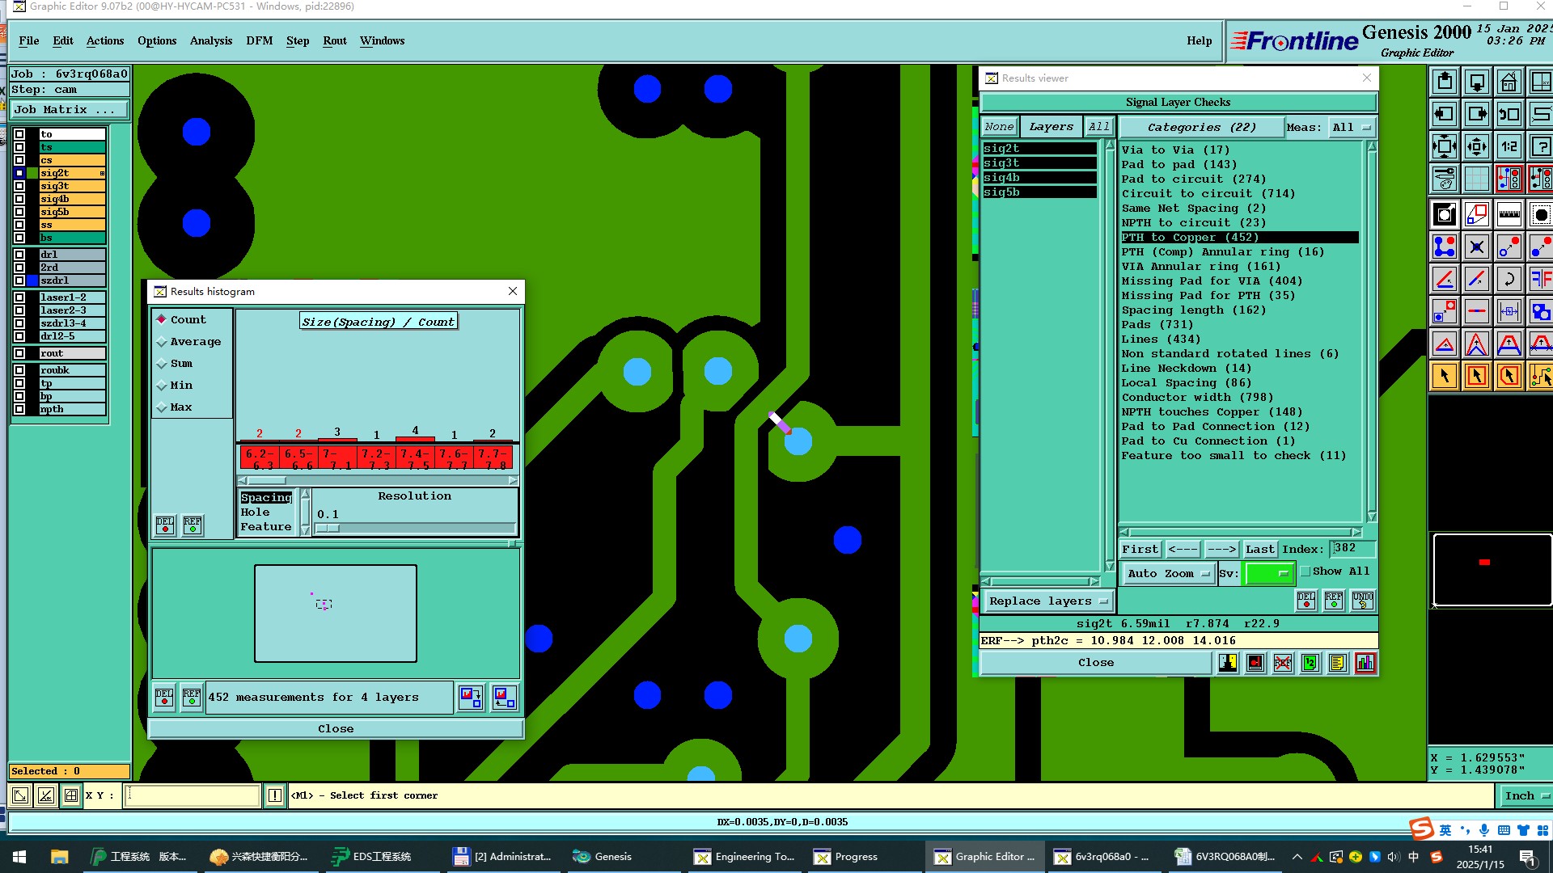The height and width of the screenshot is (873, 1553).
Task: Select Pad to pad category entry
Action: click(1179, 165)
